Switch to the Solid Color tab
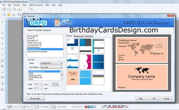The image size is (179, 110). pos(89,36)
